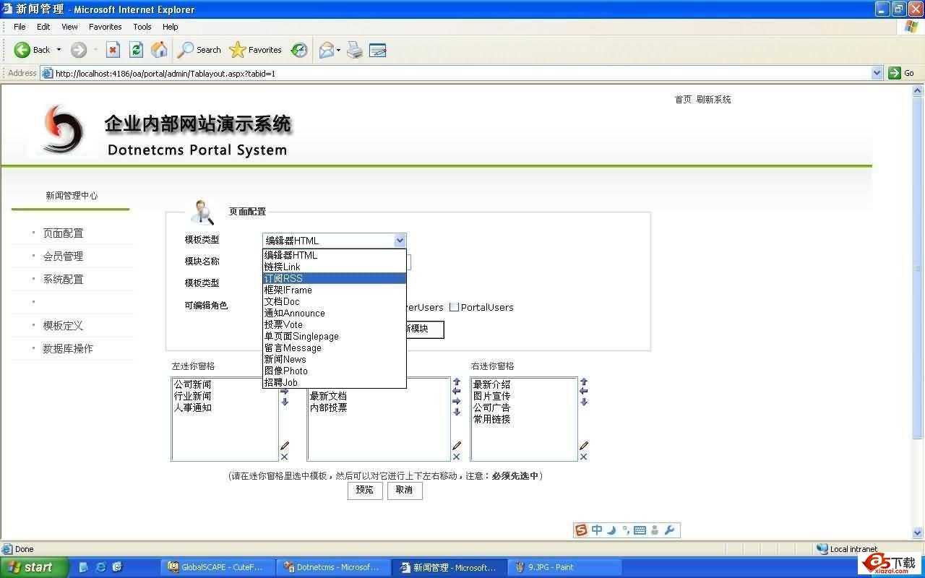Open the Help menu
Viewport: 925px width, 578px height.
[x=171, y=27]
